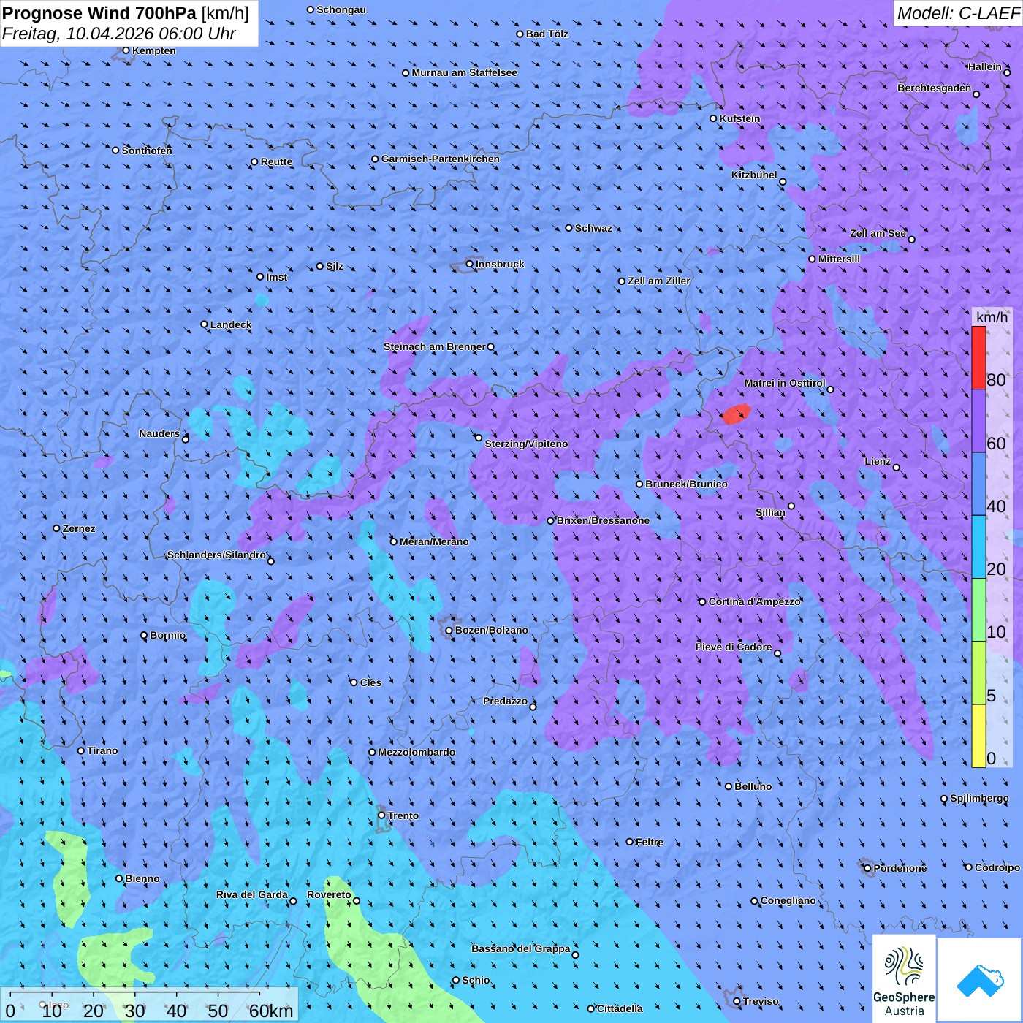Click the 'Modell: C-LAEF' label
Screen dimensions: 1023x1023
[x=958, y=13]
